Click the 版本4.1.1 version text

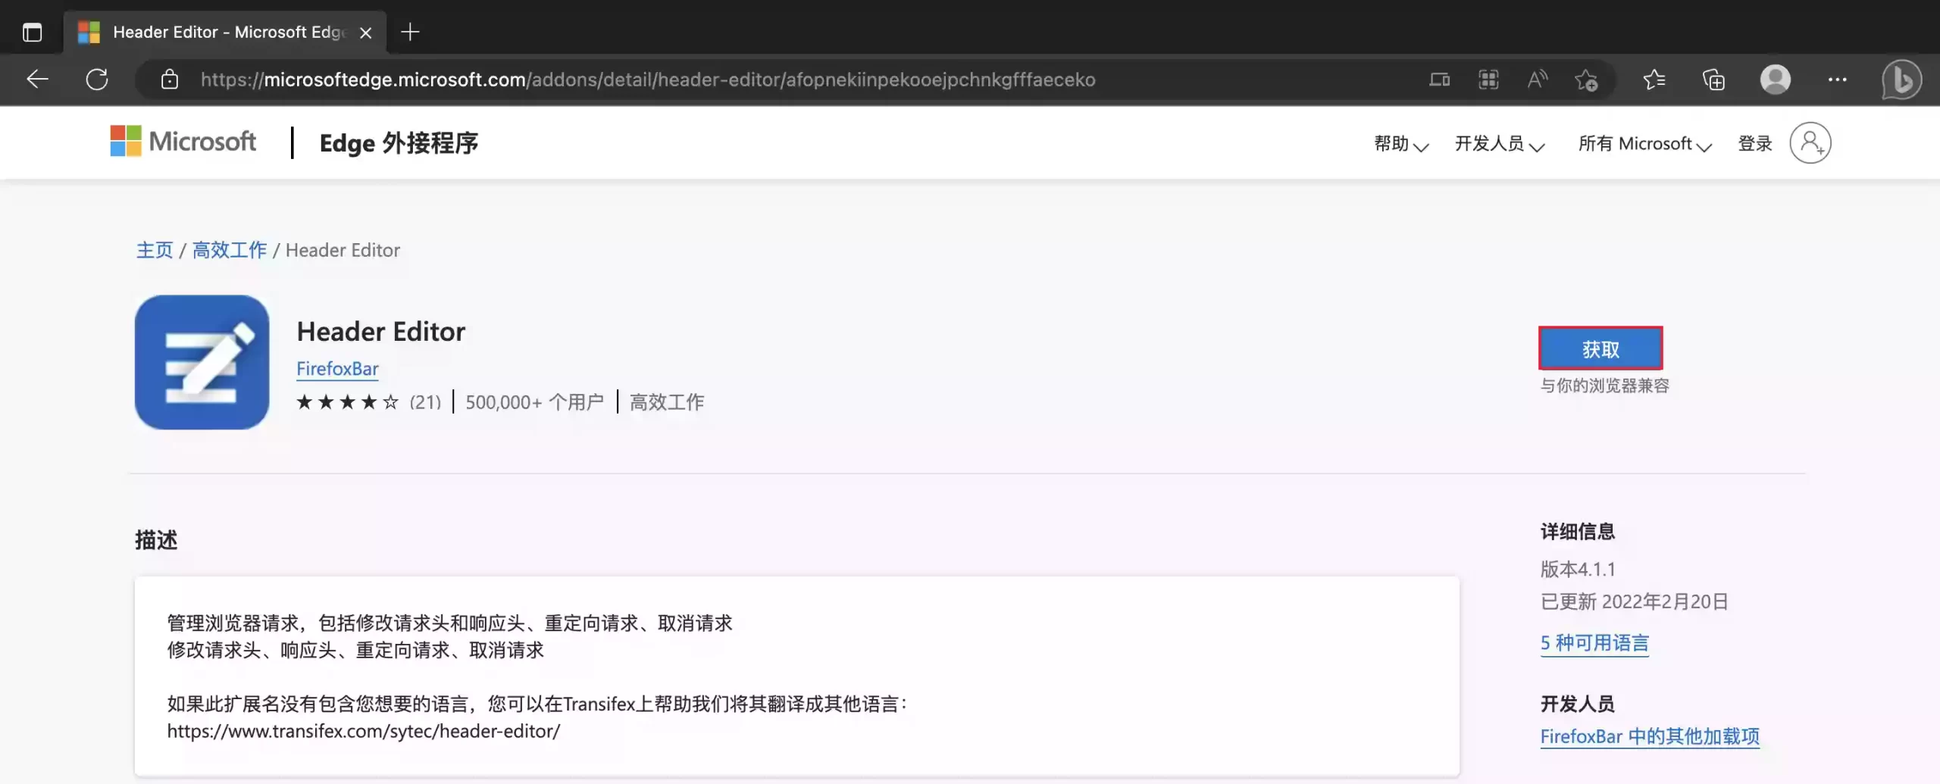click(1578, 569)
